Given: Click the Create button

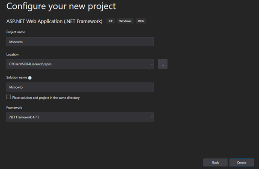Looking at the screenshot, I should click(241, 163).
